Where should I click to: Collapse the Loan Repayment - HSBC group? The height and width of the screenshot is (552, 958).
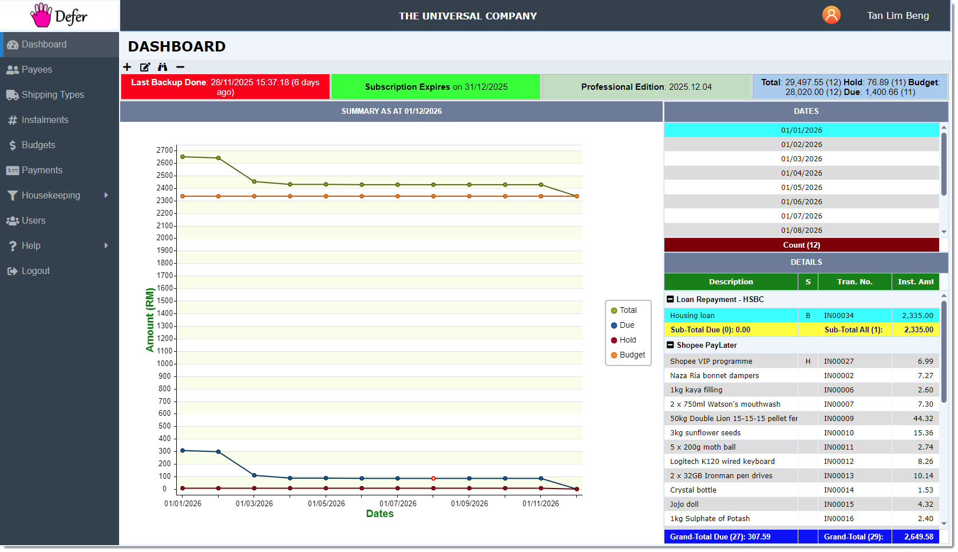click(670, 299)
